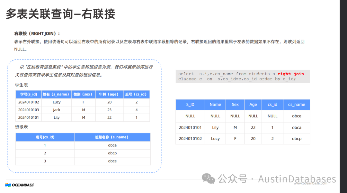The width and height of the screenshot is (347, 193).
Task: Click 2024010102 in the result table
Action: point(190,139)
